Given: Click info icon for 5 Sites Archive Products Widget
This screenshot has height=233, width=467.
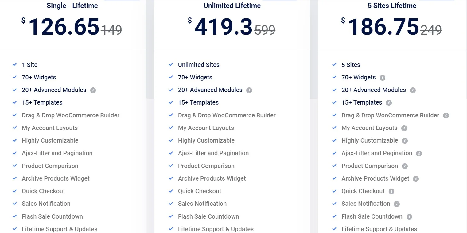Looking at the screenshot, I should click(416, 179).
